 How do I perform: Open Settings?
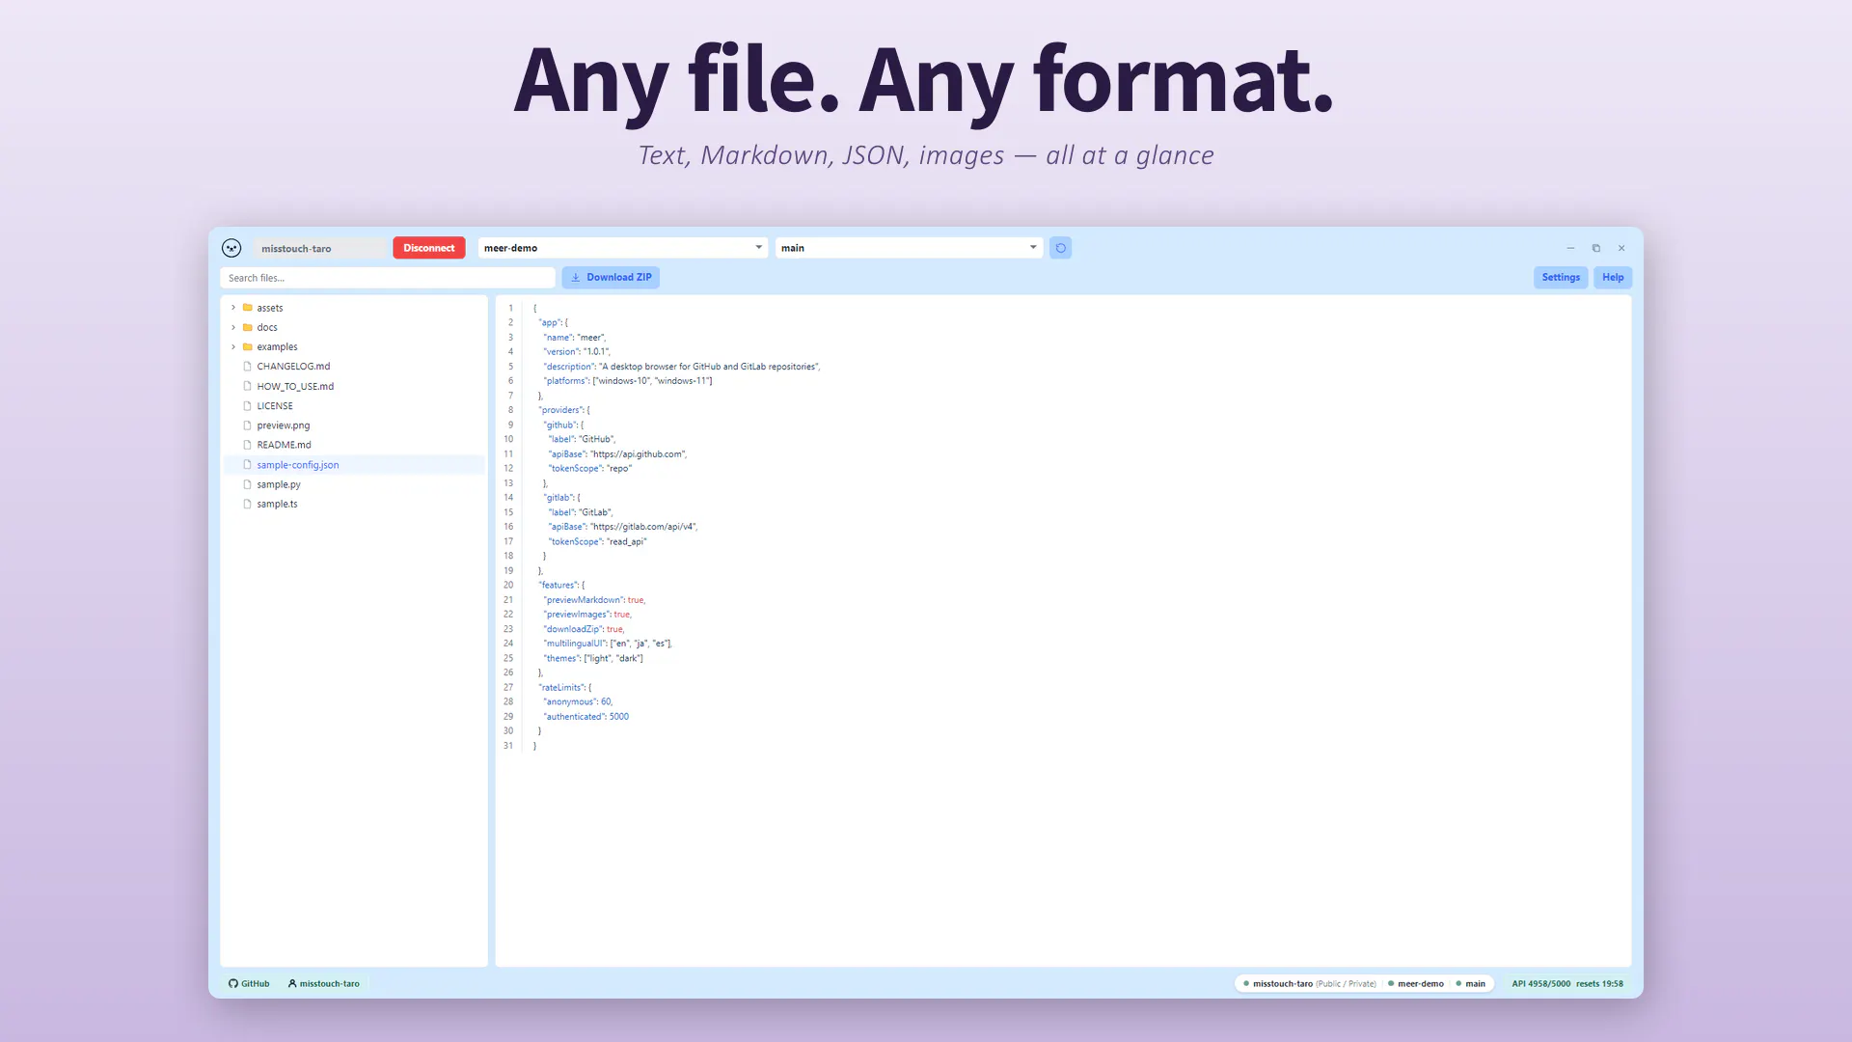1561,278
